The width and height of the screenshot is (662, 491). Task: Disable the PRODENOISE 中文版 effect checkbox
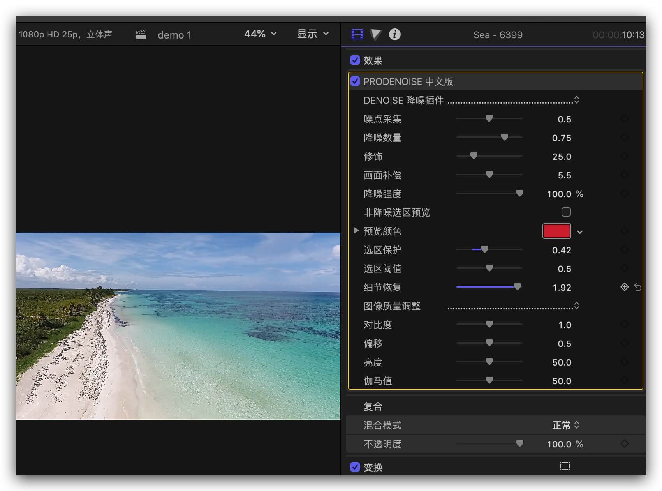355,81
